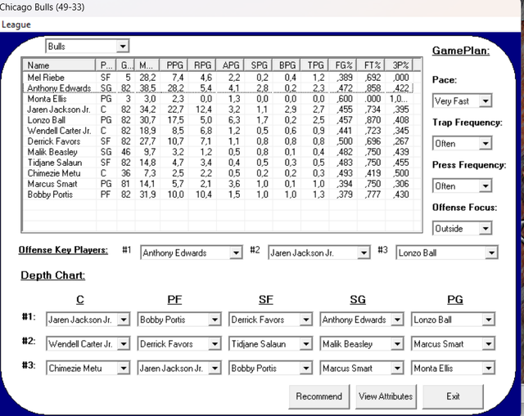
Task: Select the Mel Riebe row
Action: pos(219,78)
